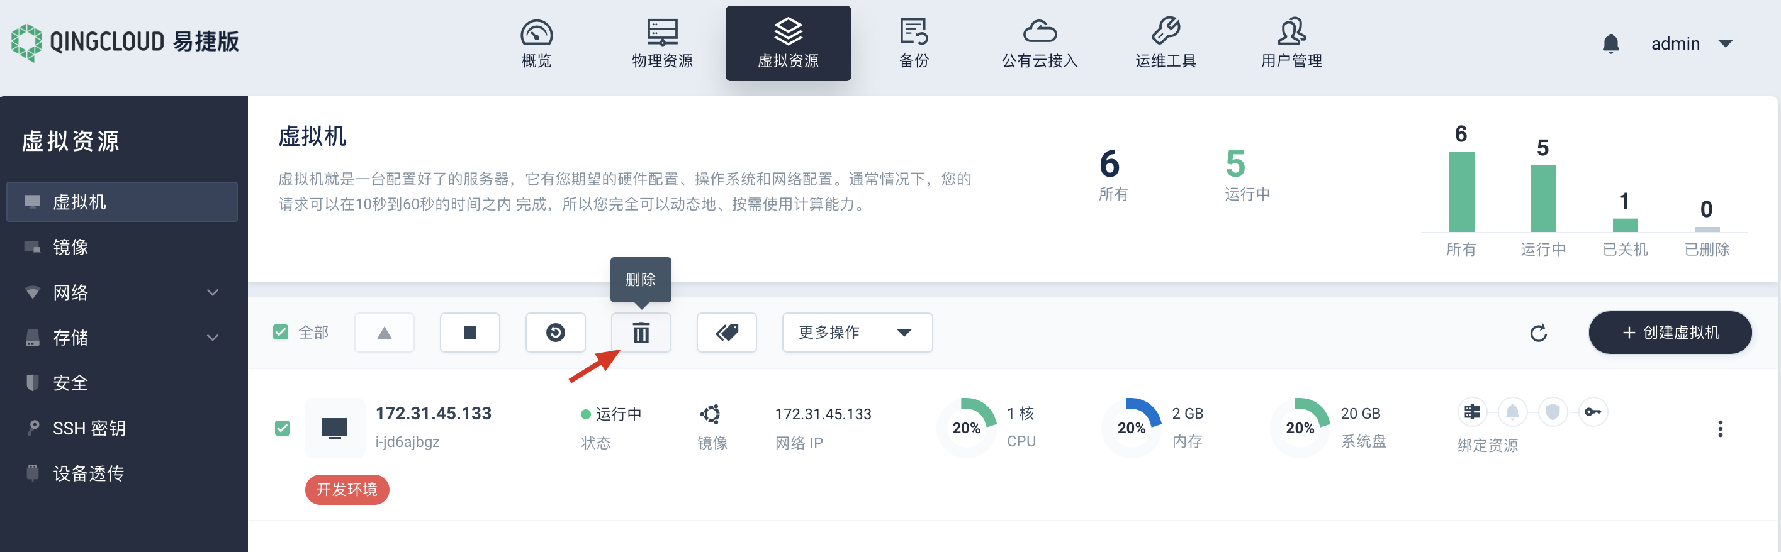The height and width of the screenshot is (552, 1781).
Task: Click the 创建虚拟机 button
Action: point(1669,333)
